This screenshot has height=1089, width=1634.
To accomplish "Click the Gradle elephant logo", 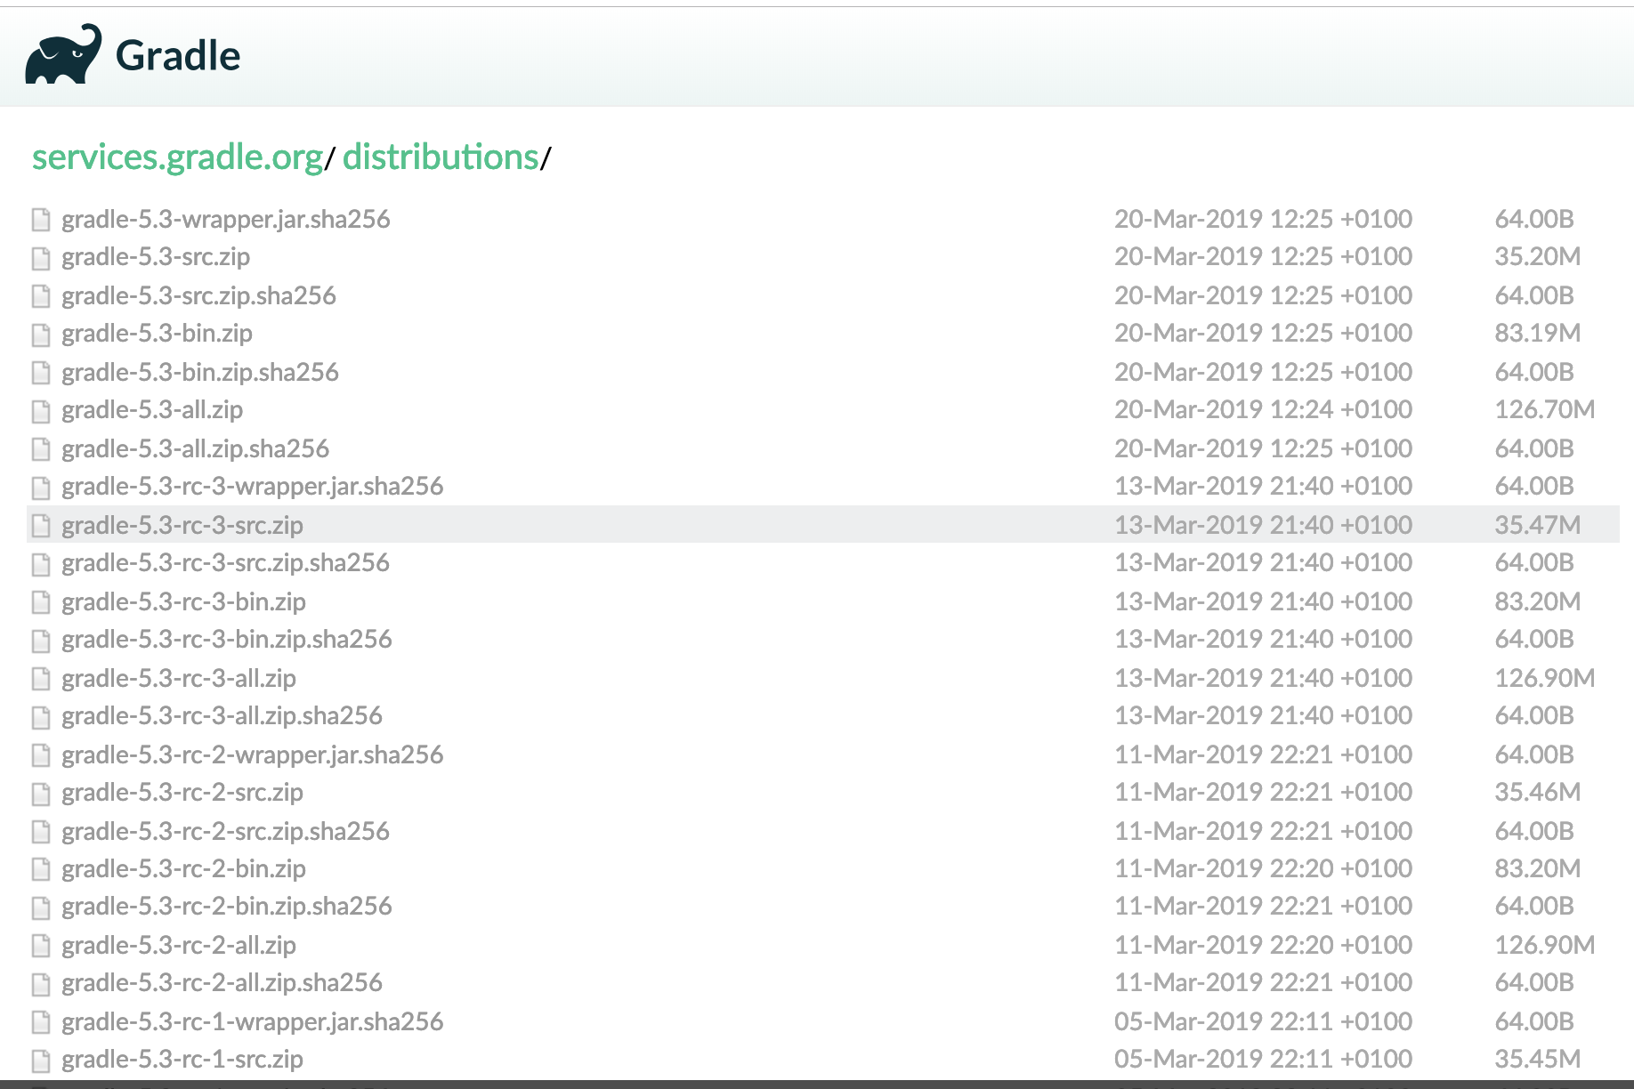I will pyautogui.click(x=63, y=54).
